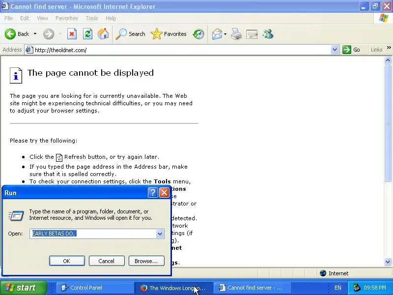This screenshot has width=393, height=295.
Task: Open the Search pane in toolbar
Action: [130, 34]
